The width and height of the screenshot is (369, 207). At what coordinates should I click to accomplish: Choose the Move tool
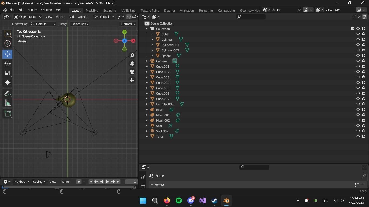(8, 54)
